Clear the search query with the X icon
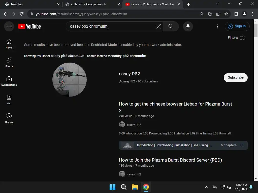The image size is (258, 193). (159, 26)
